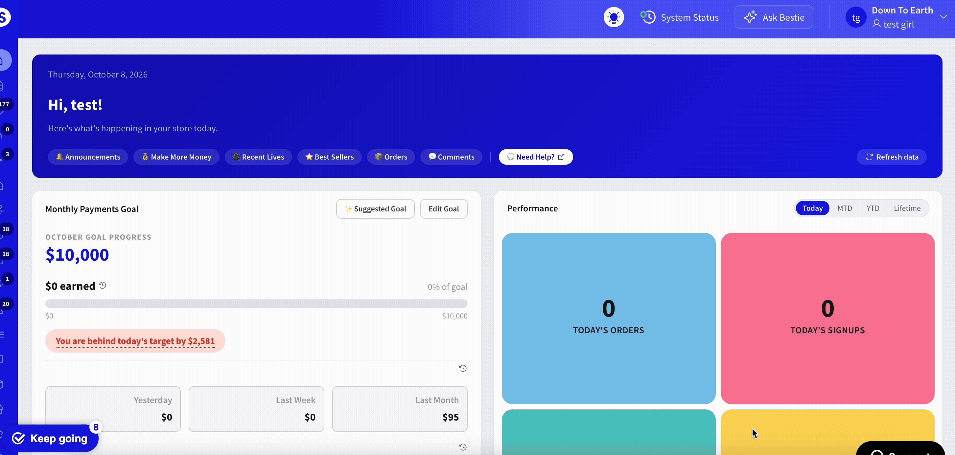Screen dimensions: 955x455
Task: Jump to the Announcements section
Action: (x=88, y=157)
